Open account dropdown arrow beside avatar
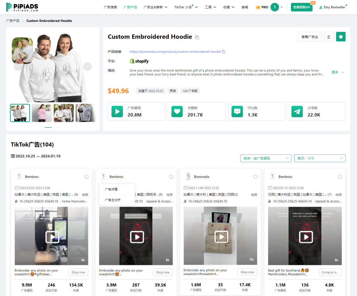This screenshot has width=357, height=296. click(282, 7)
